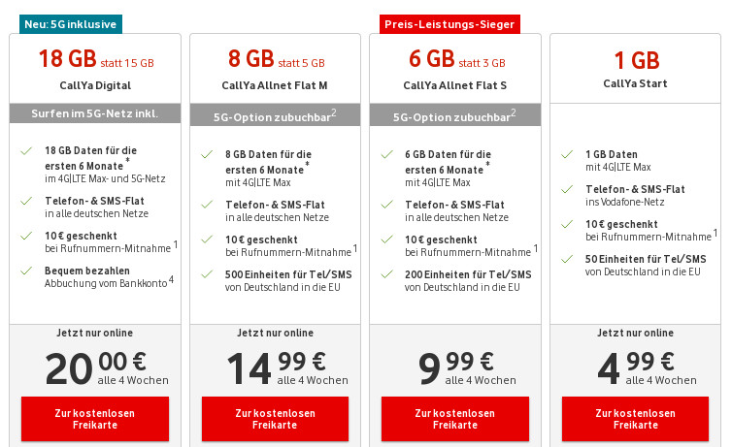
Task: Click 5G-Option zubuchbar banner in Allnet Flat M
Action: tap(276, 115)
